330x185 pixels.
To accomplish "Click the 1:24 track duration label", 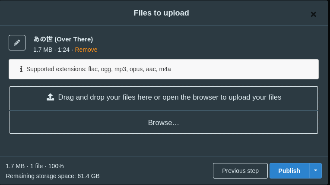I will (x=63, y=50).
